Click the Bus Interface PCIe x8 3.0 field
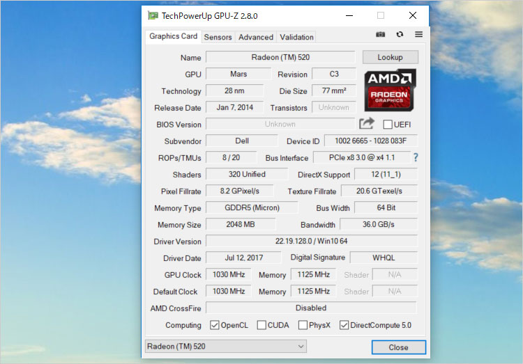The width and height of the screenshot is (523, 364). coord(362,157)
